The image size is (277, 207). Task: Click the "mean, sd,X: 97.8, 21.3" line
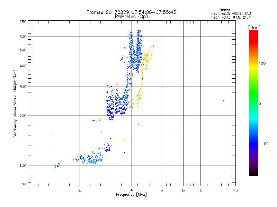point(230,17)
